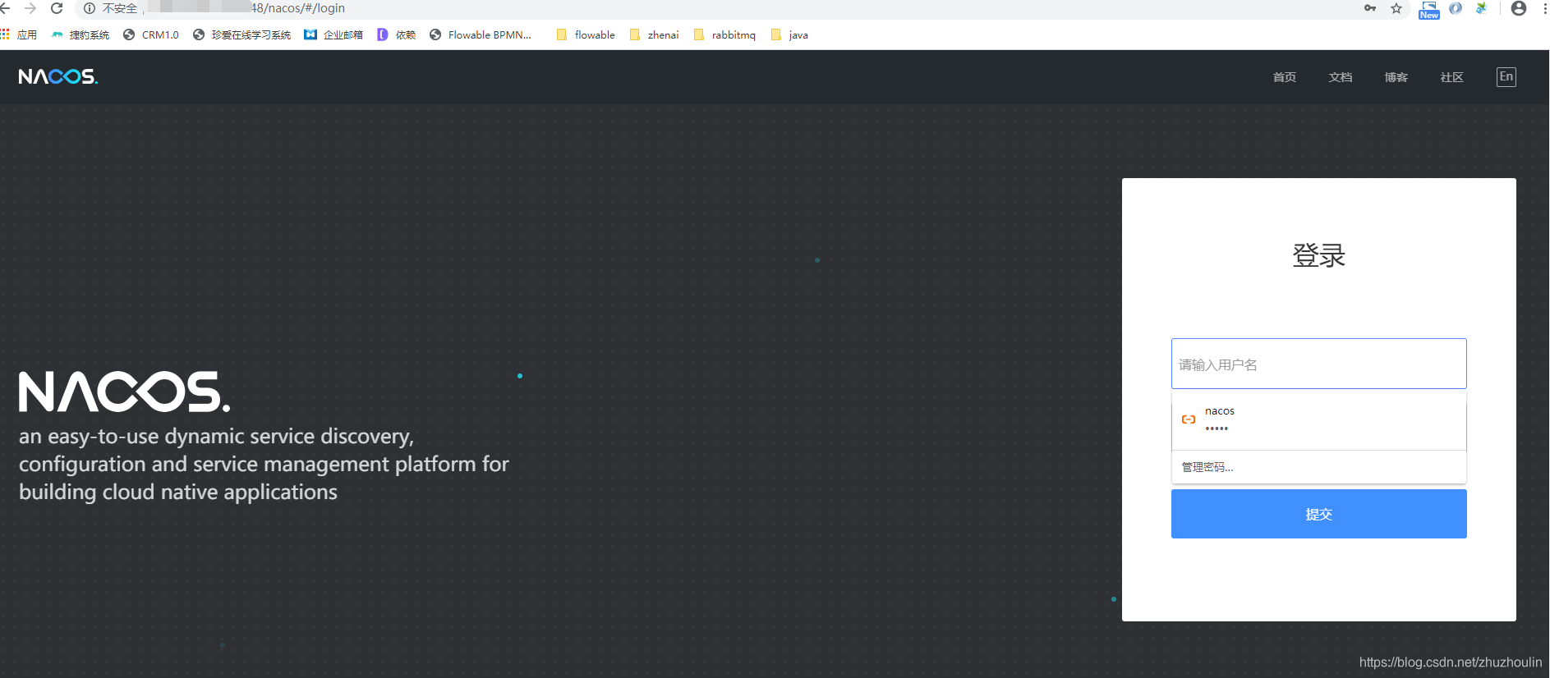The image size is (1550, 678).
Task: Open 博客 in top navigation
Action: click(x=1396, y=77)
